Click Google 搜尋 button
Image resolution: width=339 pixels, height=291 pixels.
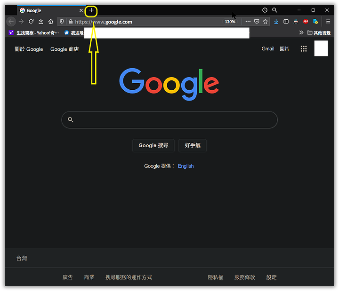[153, 146]
